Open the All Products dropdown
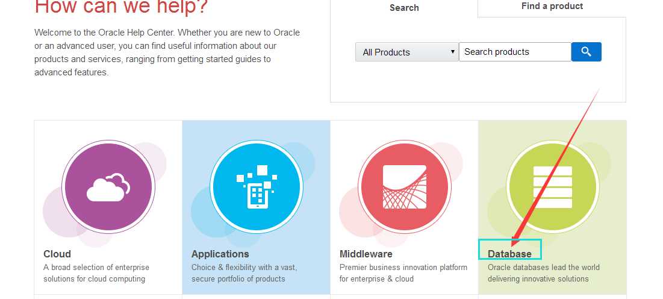This screenshot has width=663, height=299. [x=406, y=52]
